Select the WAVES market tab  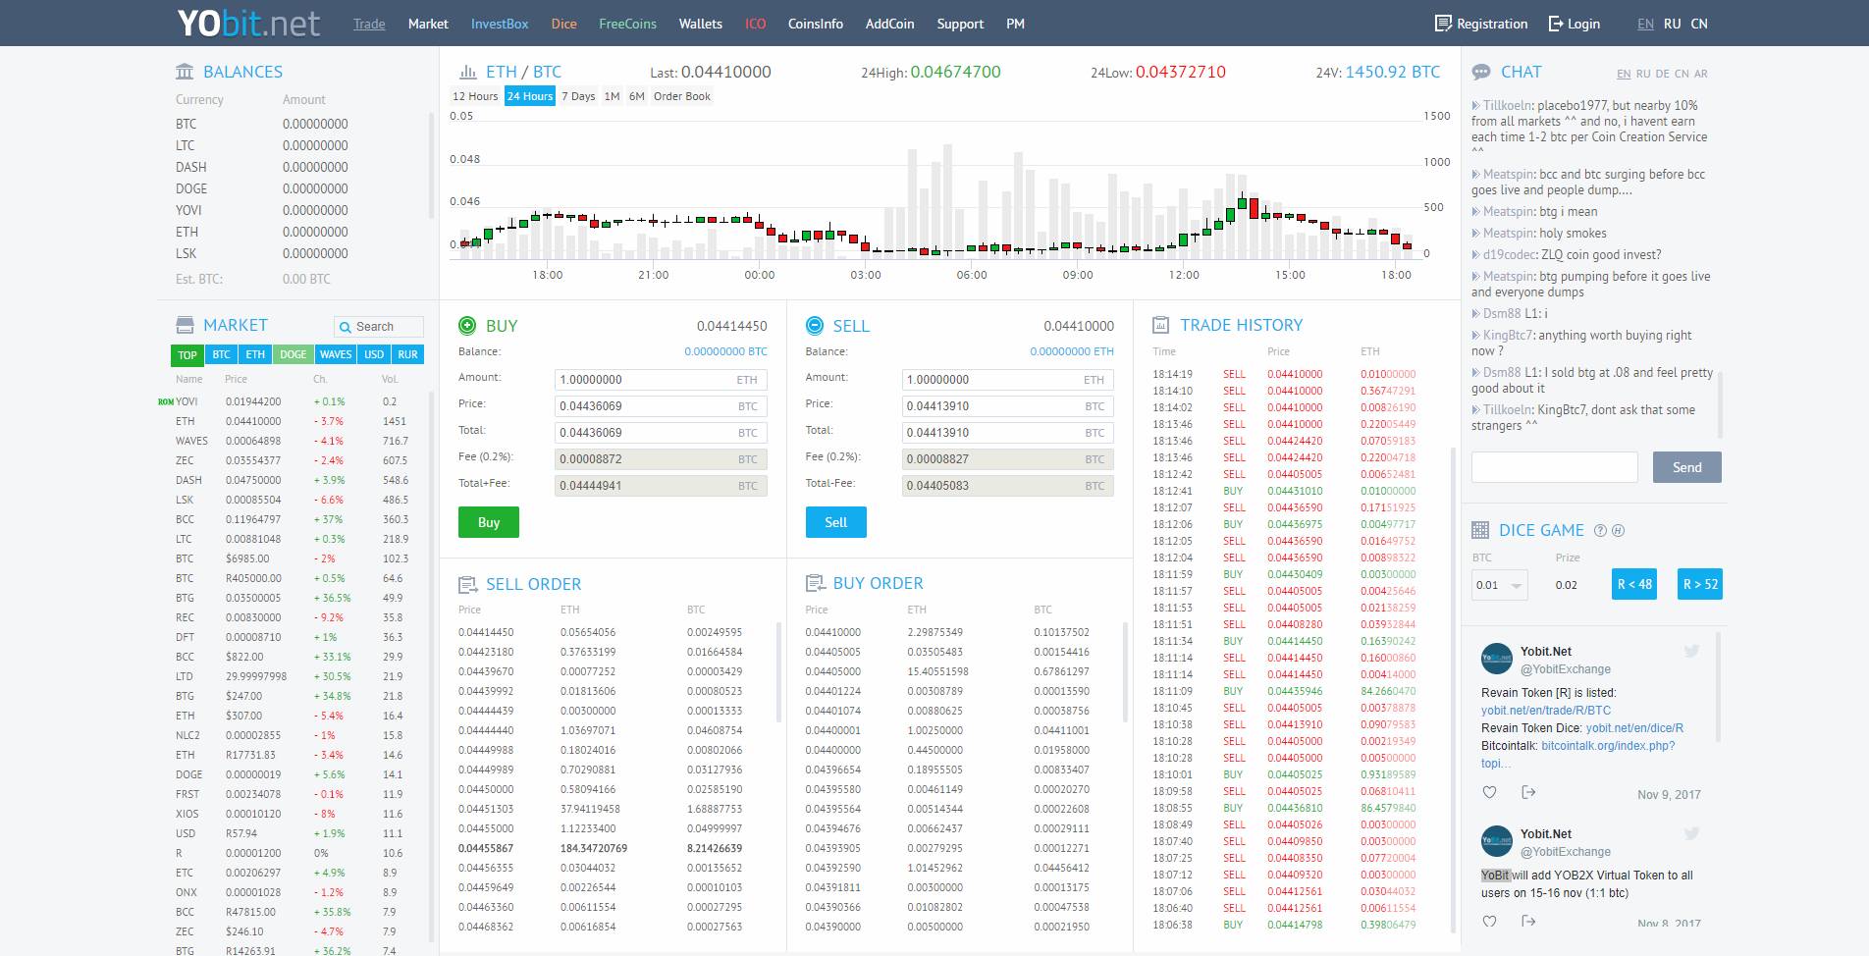(x=336, y=354)
